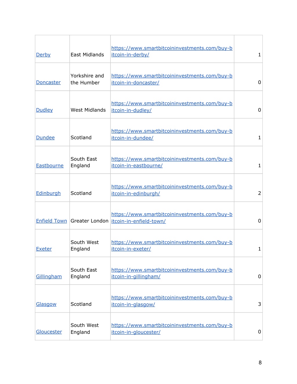Viewport: 297px width, 384px height.
Task: Follow the buy-bitcoin-in-derby URL
Action: pyautogui.click(x=172, y=51)
